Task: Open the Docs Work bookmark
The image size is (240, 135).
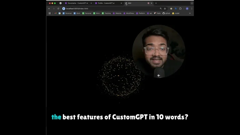Action: click(x=77, y=13)
